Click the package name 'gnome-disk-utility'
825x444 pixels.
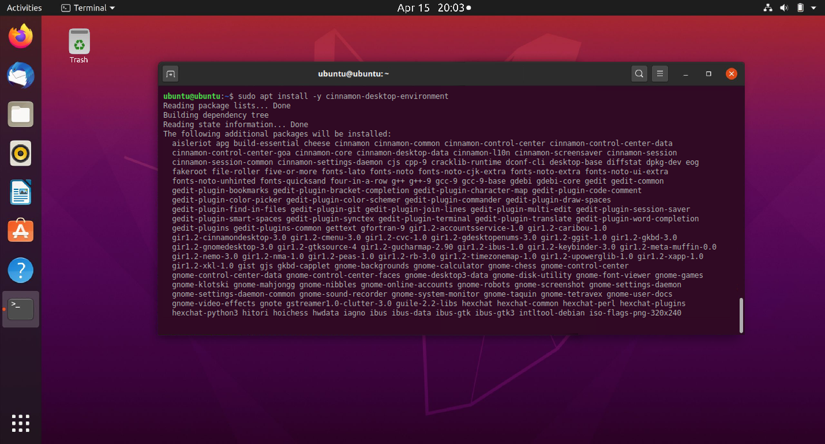[532, 275]
